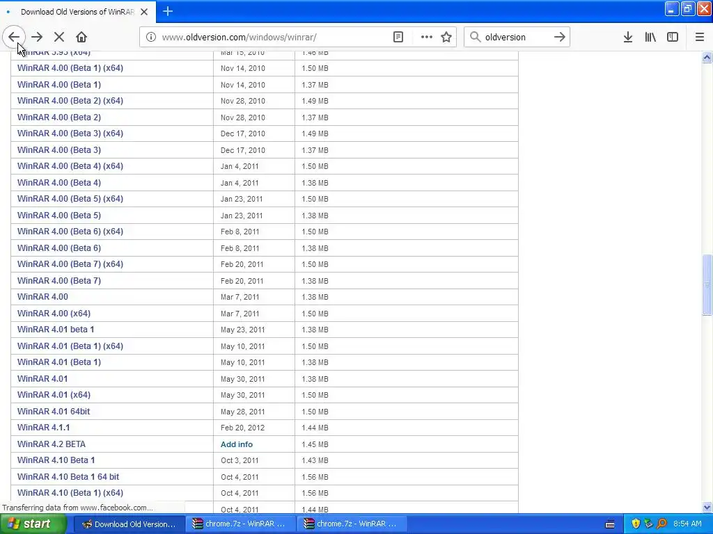Open WinRAR 4.00 (Beta 5) link

pos(59,216)
